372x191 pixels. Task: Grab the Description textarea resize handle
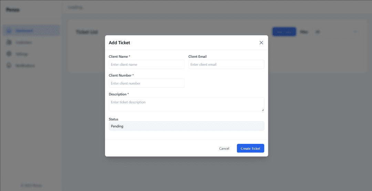pyautogui.click(x=263, y=110)
